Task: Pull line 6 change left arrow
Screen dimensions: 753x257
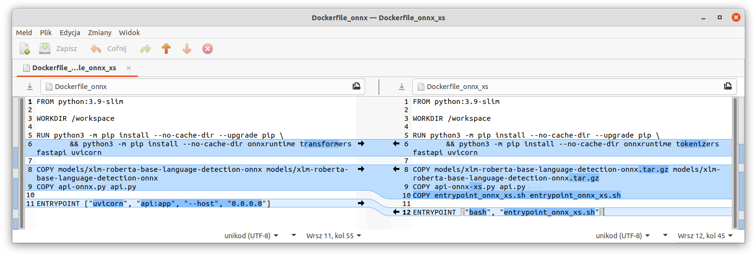Action: (x=396, y=144)
